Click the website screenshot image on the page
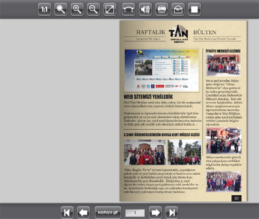 pos(162,70)
